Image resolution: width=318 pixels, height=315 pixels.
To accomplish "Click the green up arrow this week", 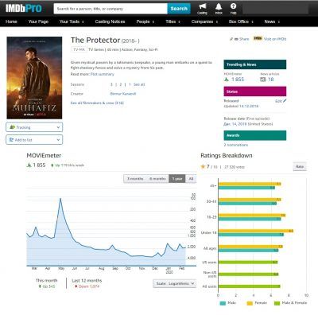I will pos(52,165).
